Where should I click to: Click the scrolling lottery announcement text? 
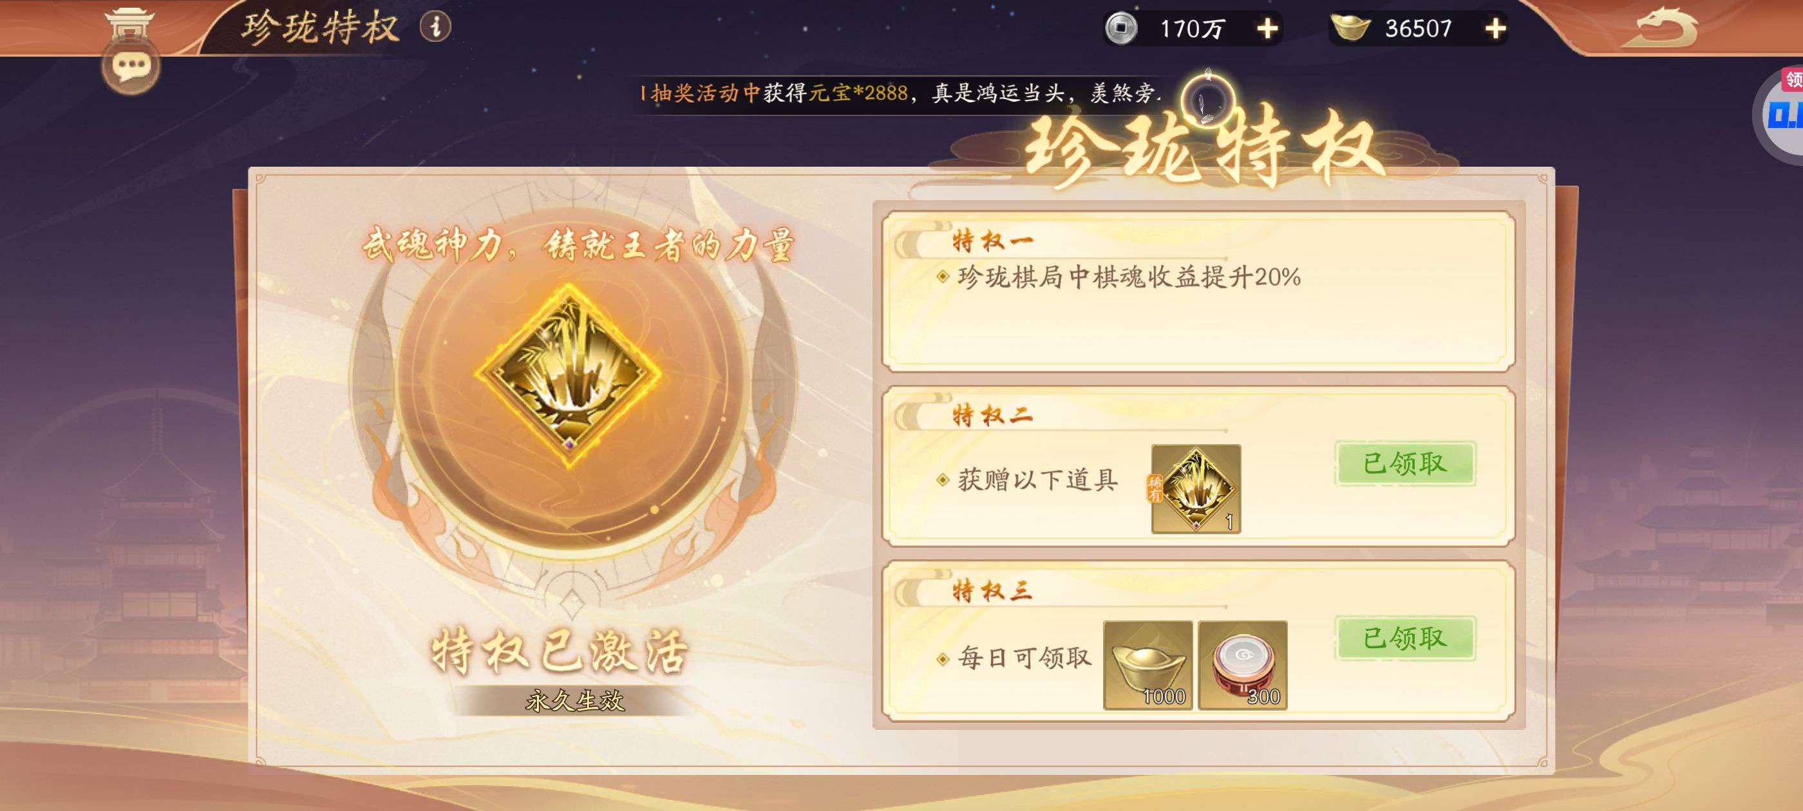tap(901, 93)
